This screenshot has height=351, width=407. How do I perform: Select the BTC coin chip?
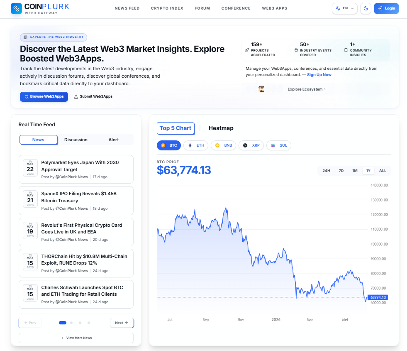(x=169, y=145)
